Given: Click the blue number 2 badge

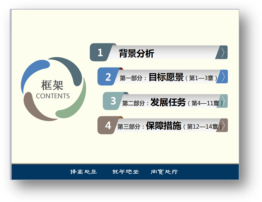Looking at the screenshot, I should (x=108, y=77).
